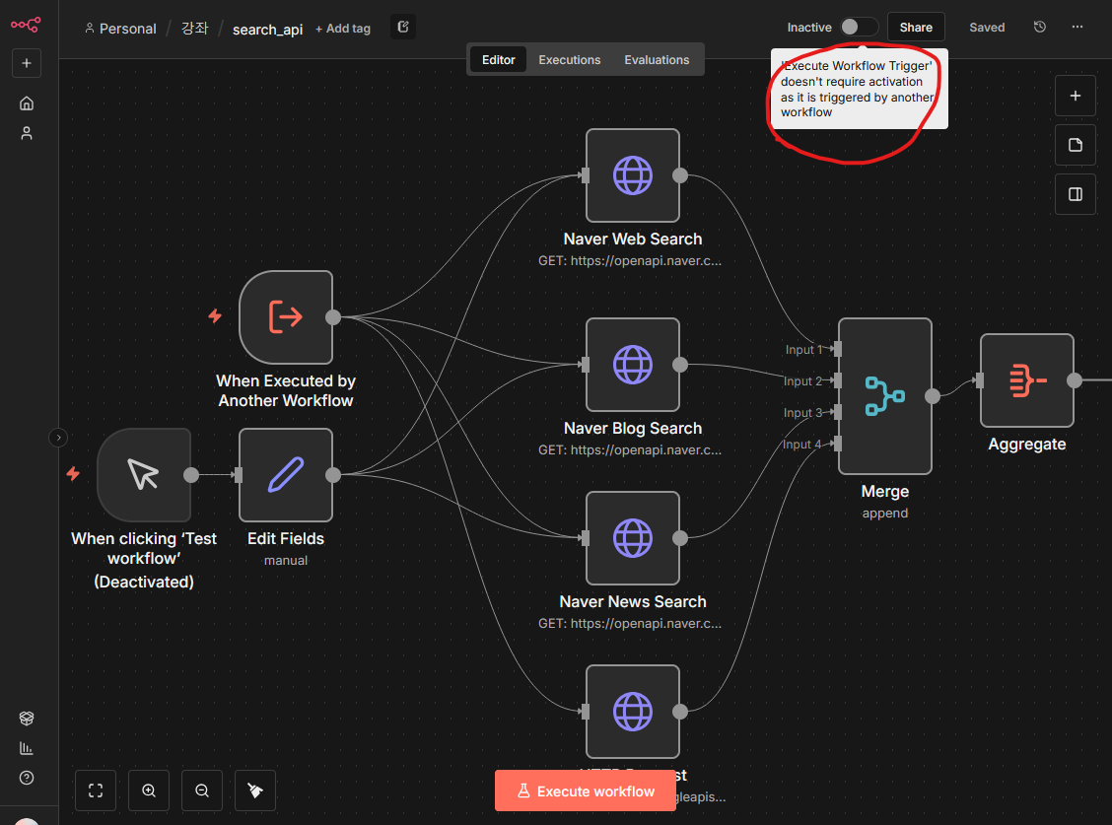Select the Edit Fields pencil node

(286, 474)
